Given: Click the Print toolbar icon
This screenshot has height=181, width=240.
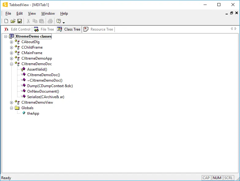Looking at the screenshot, I should pyautogui.click(x=50, y=21).
